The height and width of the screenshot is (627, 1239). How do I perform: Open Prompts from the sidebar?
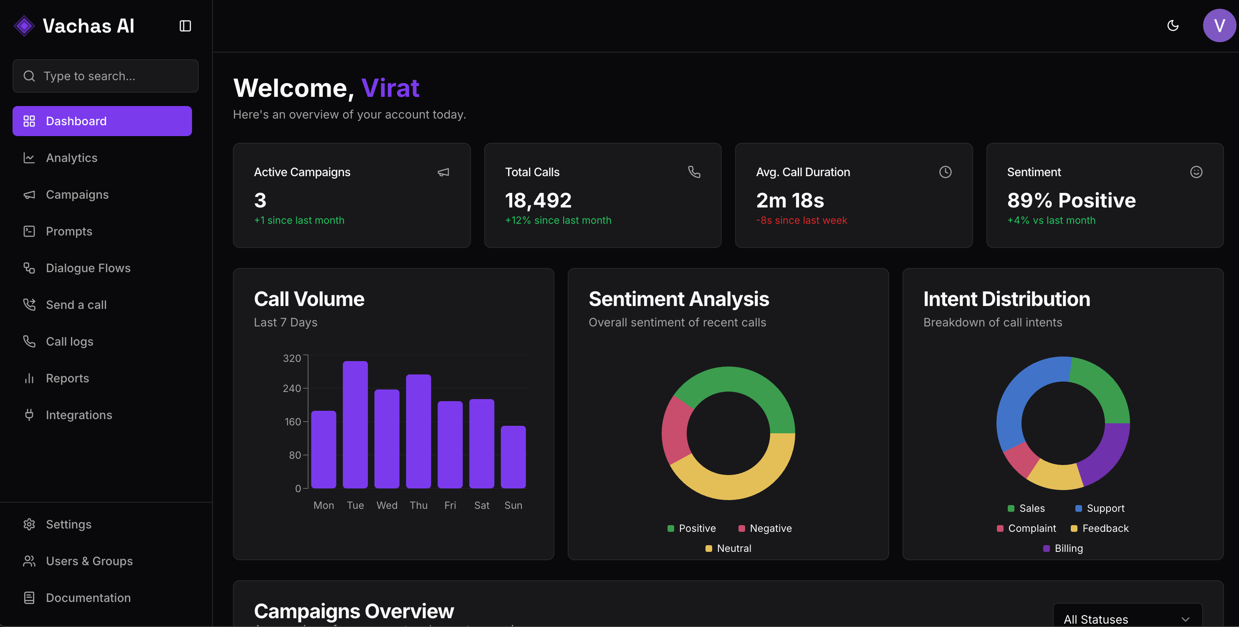[x=69, y=231]
